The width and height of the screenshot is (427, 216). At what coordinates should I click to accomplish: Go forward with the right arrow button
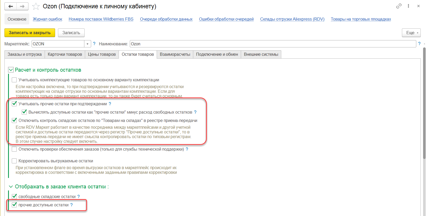22,6
